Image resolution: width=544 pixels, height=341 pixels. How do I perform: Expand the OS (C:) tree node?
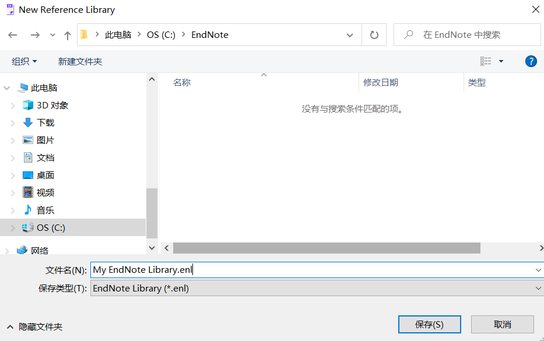point(13,228)
